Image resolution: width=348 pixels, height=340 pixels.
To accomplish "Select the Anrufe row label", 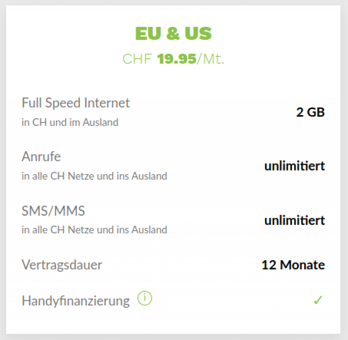I will [x=41, y=157].
